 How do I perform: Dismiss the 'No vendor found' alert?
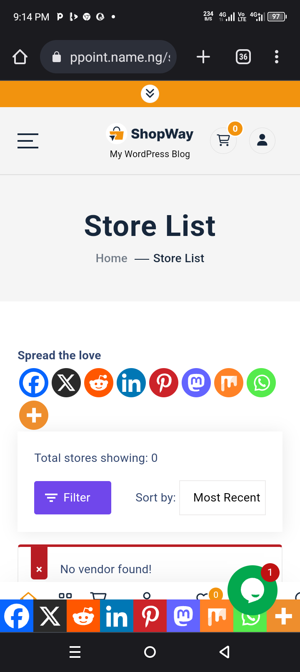[39, 569]
